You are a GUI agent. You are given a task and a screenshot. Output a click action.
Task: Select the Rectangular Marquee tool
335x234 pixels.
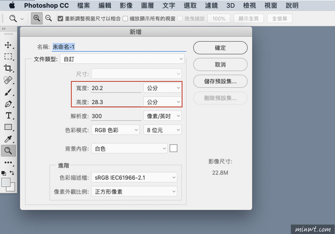tap(8, 57)
